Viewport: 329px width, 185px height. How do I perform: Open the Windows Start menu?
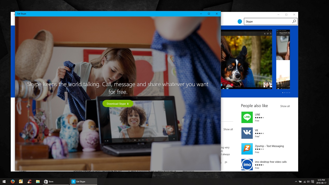4,181
